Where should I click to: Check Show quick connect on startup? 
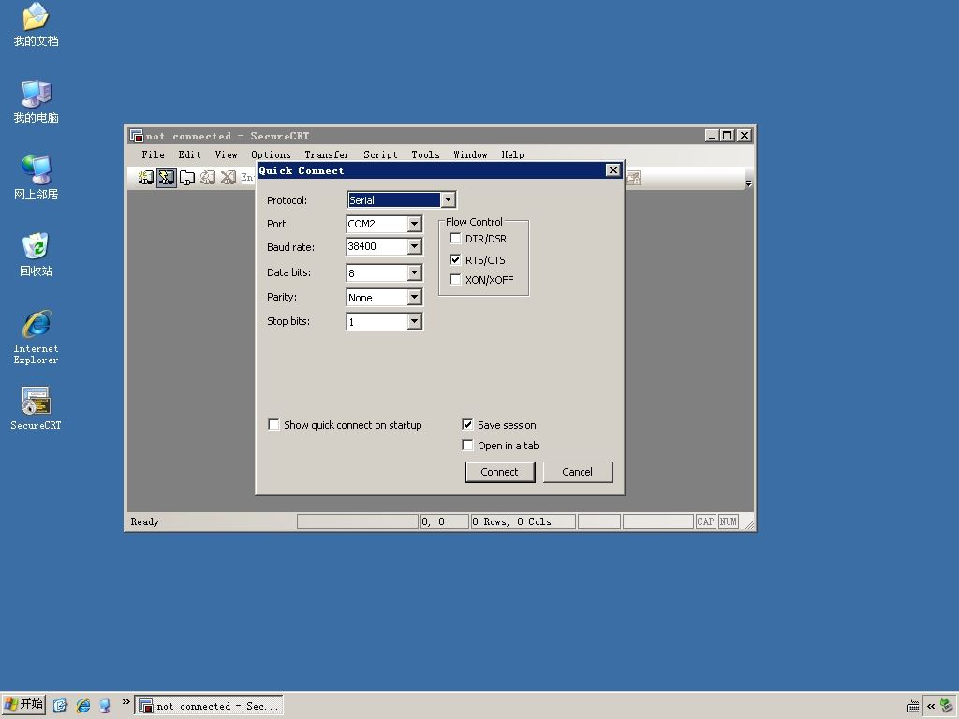click(274, 424)
